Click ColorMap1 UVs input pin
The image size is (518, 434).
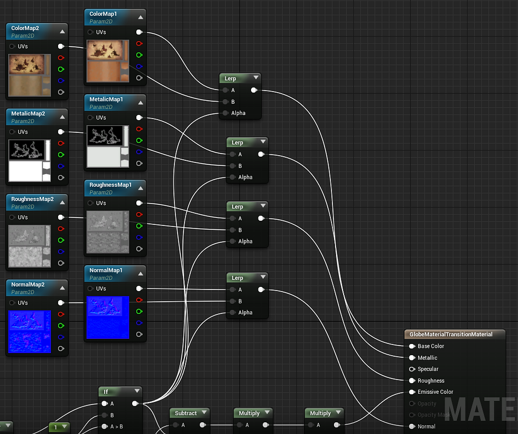(x=90, y=32)
